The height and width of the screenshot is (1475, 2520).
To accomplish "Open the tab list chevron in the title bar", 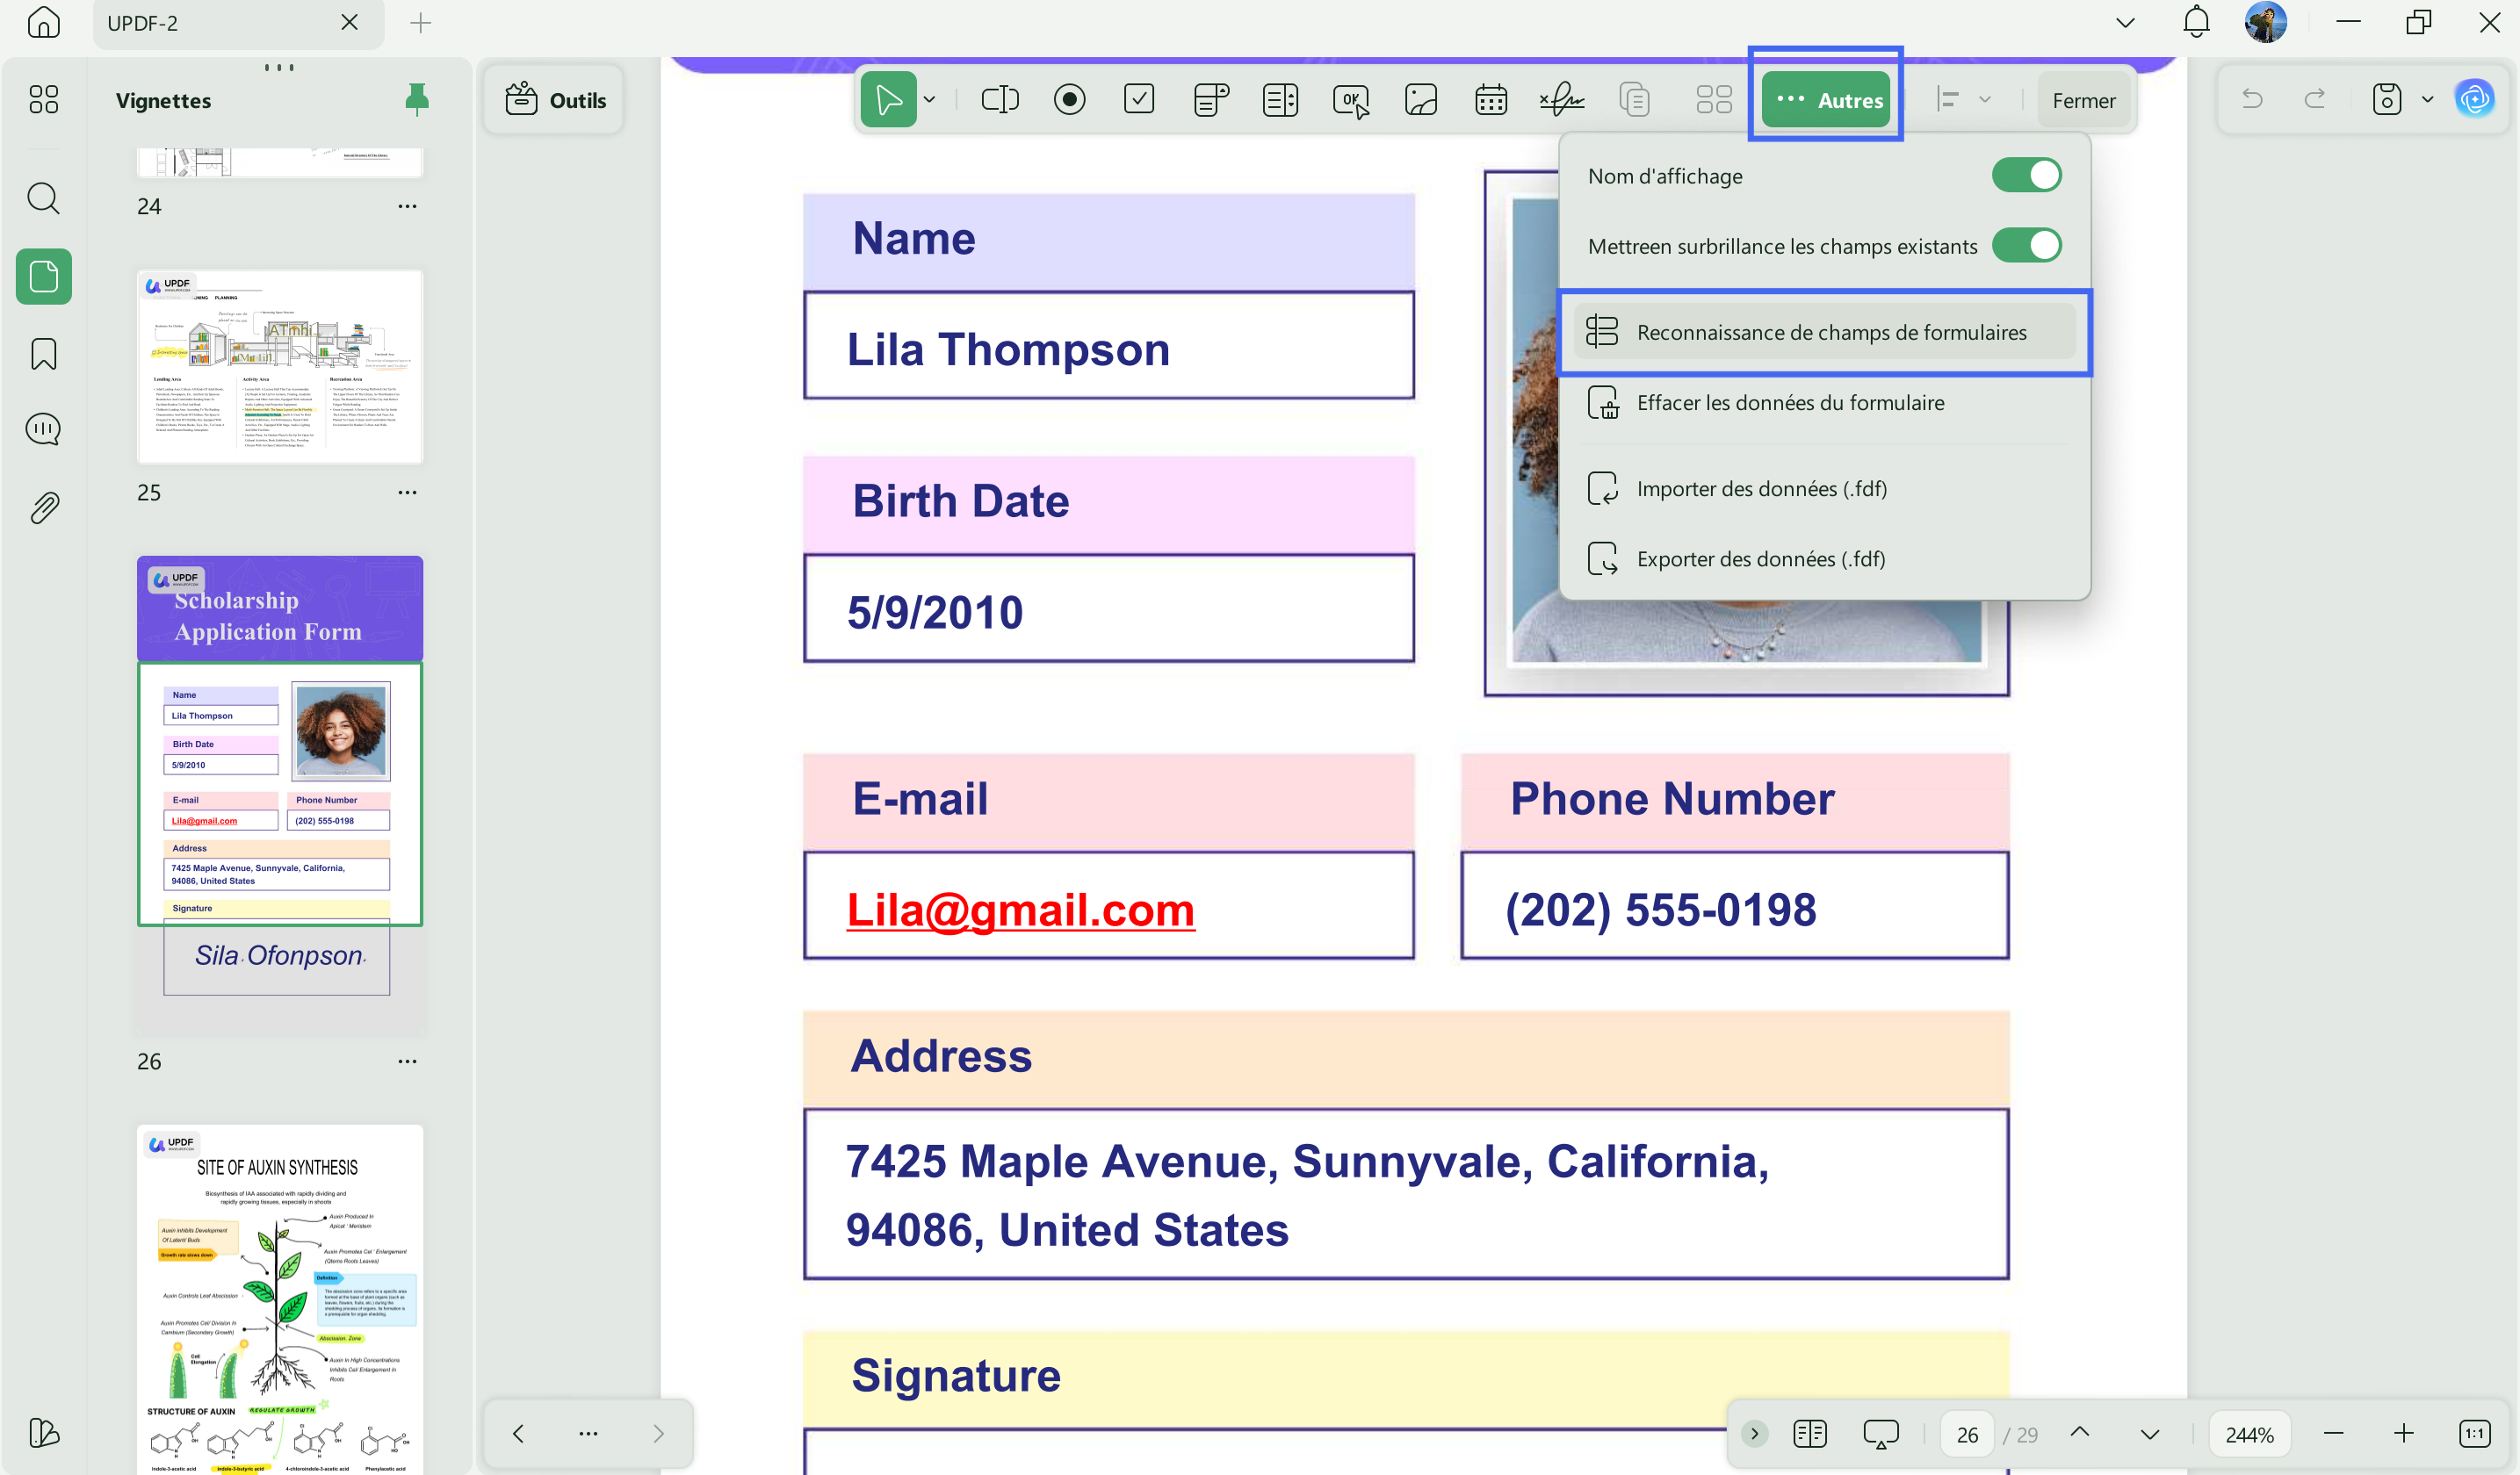I will (2125, 22).
